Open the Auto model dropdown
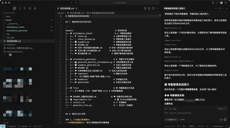The height and width of the screenshot is (128, 230). (183, 119)
